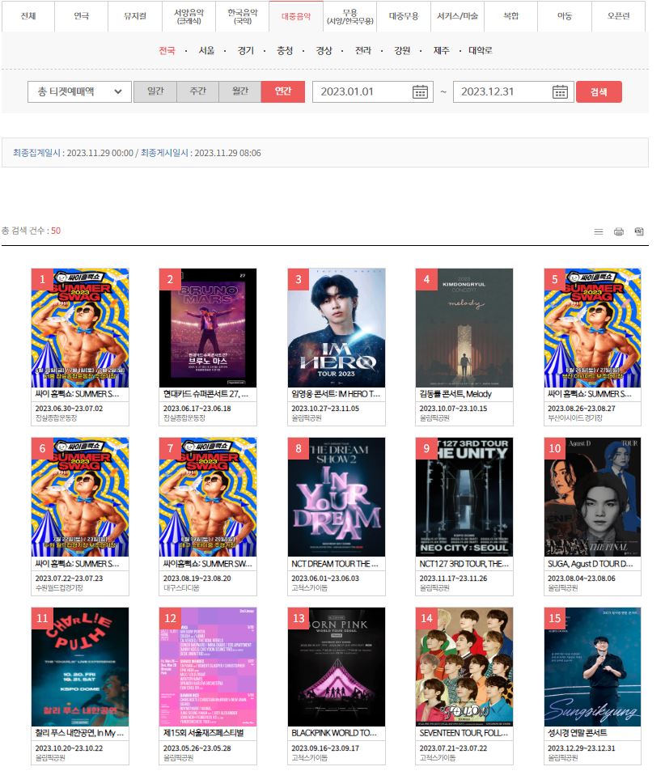
Task: Select the 일간 period toggle
Action: point(155,91)
